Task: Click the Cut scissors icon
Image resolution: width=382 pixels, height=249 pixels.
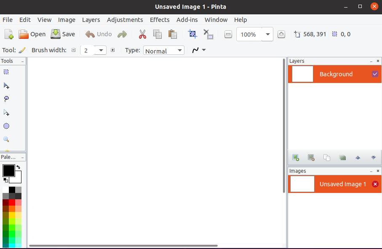Action: tap(142, 34)
